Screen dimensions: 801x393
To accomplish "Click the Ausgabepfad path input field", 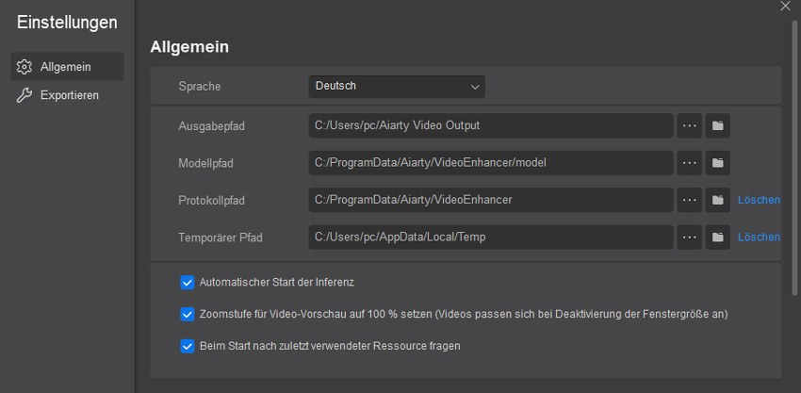I will [x=491, y=125].
